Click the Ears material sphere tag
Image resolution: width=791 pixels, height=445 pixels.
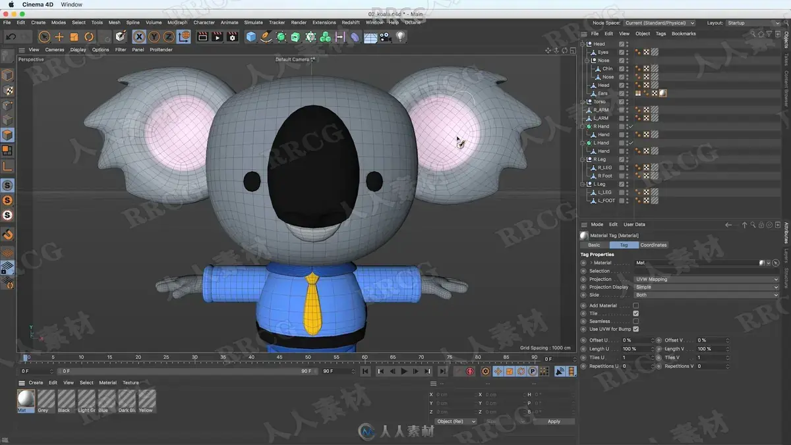tap(663, 93)
